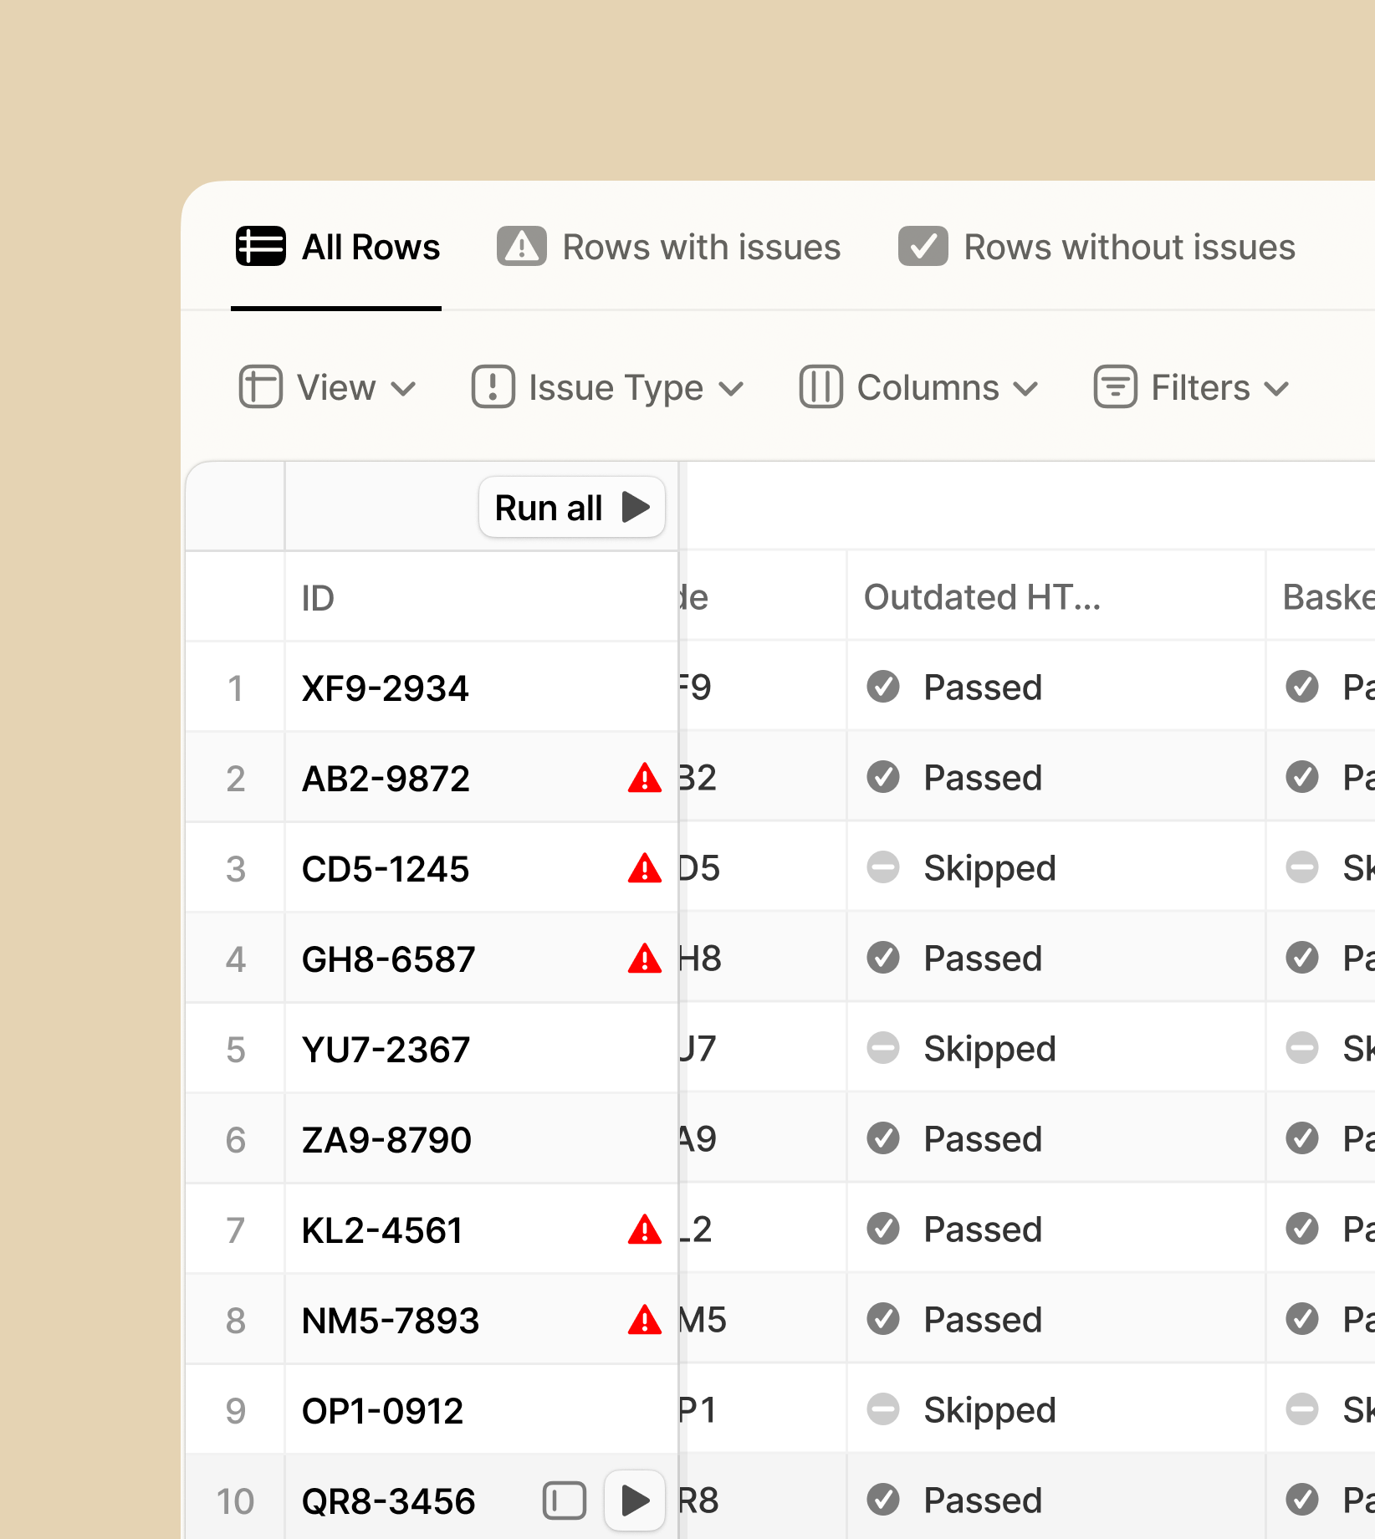Select the Outdated HT "Passed" status for KL2-4561
1375x1539 pixels.
[x=983, y=1230]
